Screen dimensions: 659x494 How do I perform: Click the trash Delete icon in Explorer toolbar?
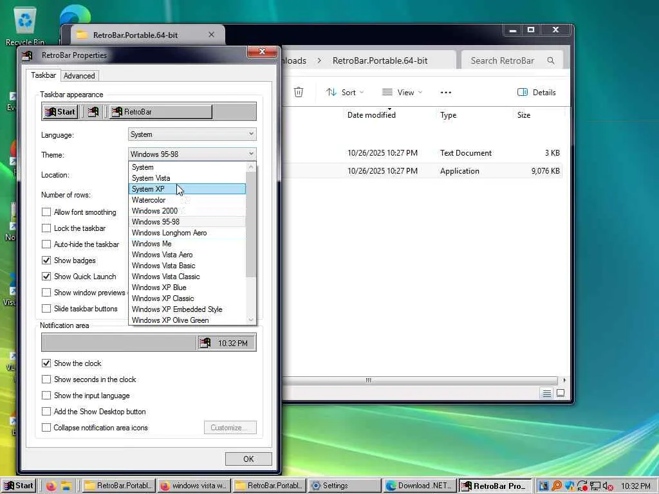coord(299,92)
